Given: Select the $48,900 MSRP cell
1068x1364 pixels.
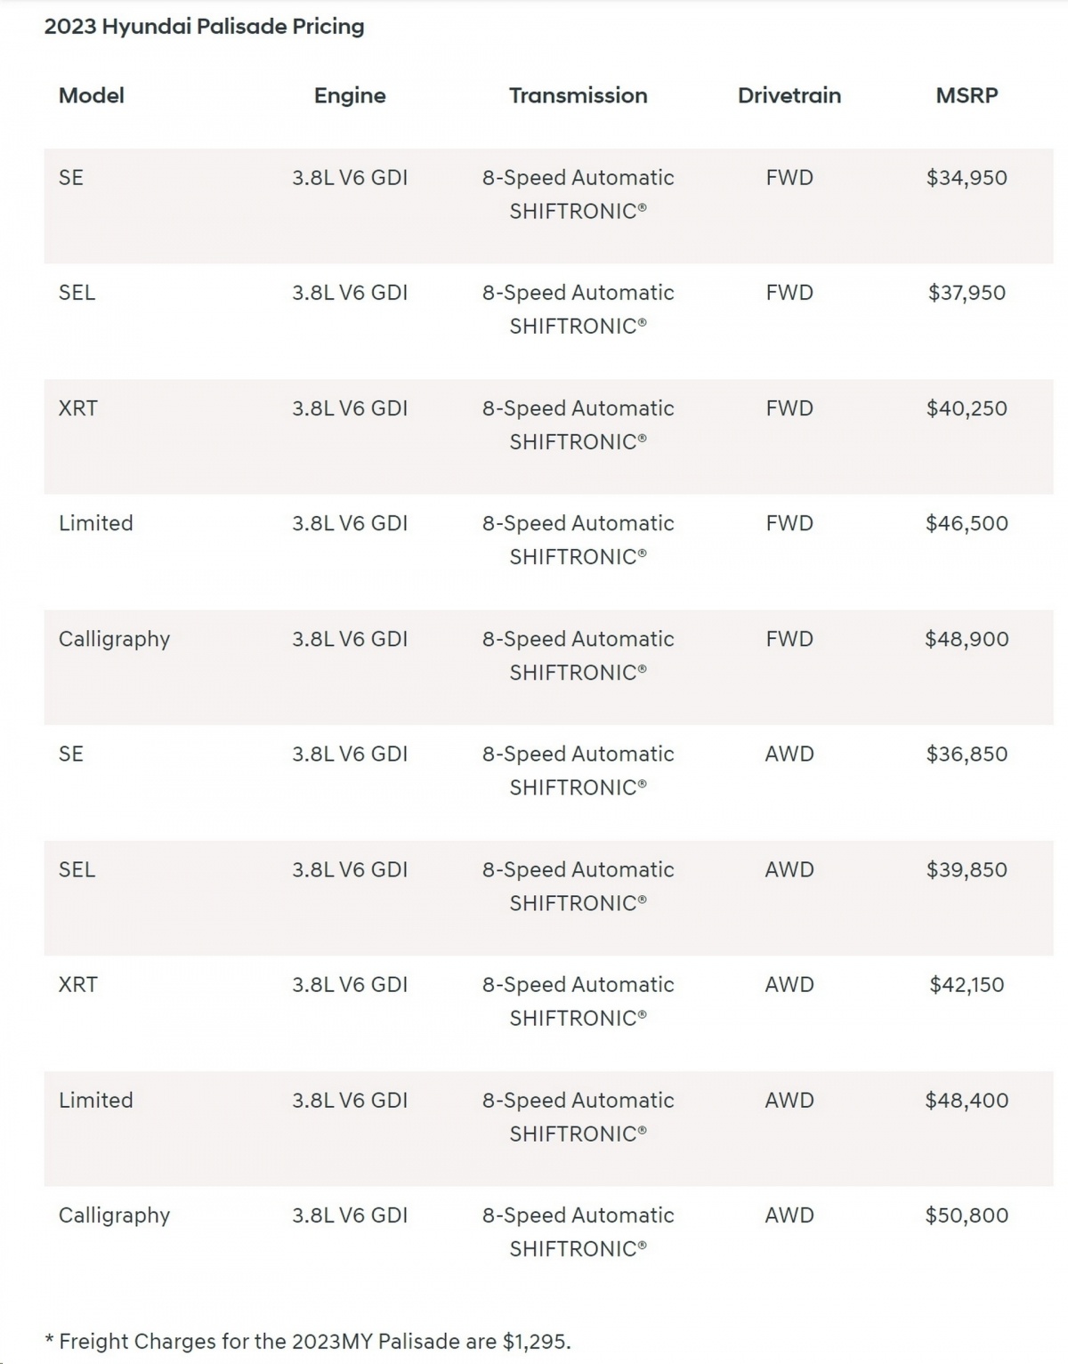Looking at the screenshot, I should click(967, 639).
